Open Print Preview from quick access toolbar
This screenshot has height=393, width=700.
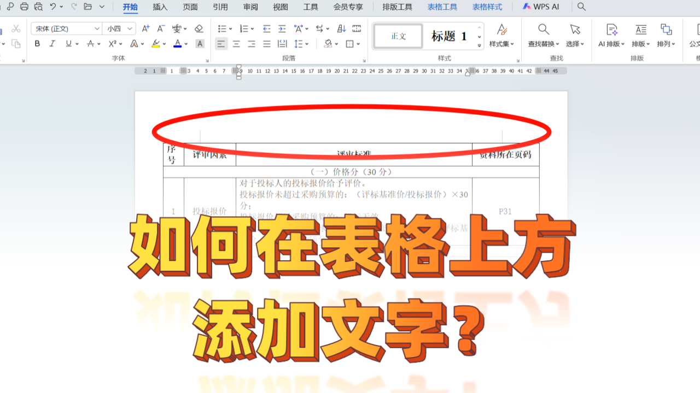coord(38,7)
